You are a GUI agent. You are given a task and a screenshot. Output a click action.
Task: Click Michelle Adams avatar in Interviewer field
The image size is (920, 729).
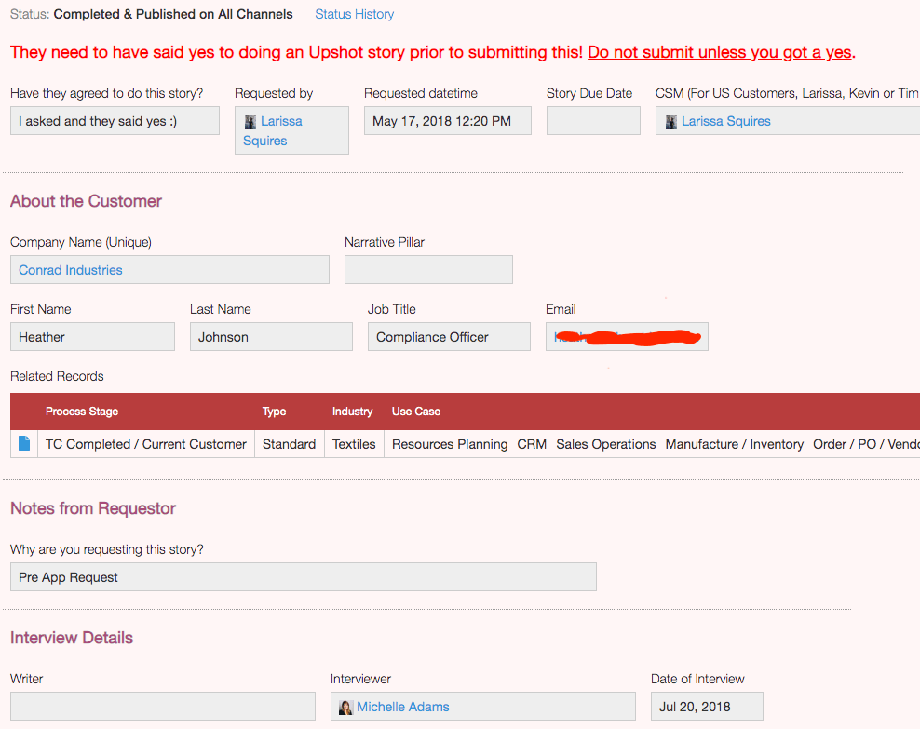[x=346, y=708]
